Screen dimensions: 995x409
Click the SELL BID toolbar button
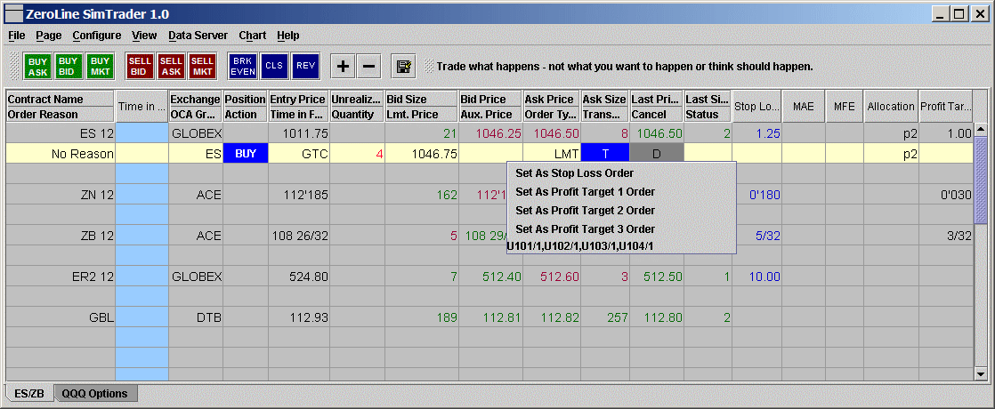click(140, 66)
